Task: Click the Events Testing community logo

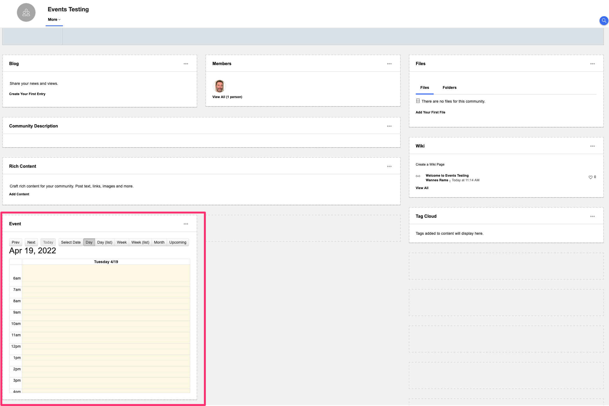Action: point(26,12)
